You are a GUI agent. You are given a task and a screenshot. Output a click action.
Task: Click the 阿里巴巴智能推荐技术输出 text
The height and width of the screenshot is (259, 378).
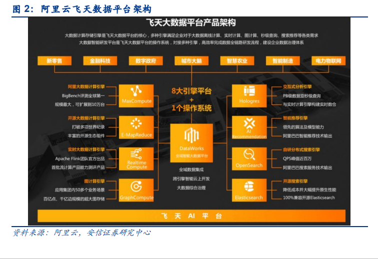click(x=307, y=136)
